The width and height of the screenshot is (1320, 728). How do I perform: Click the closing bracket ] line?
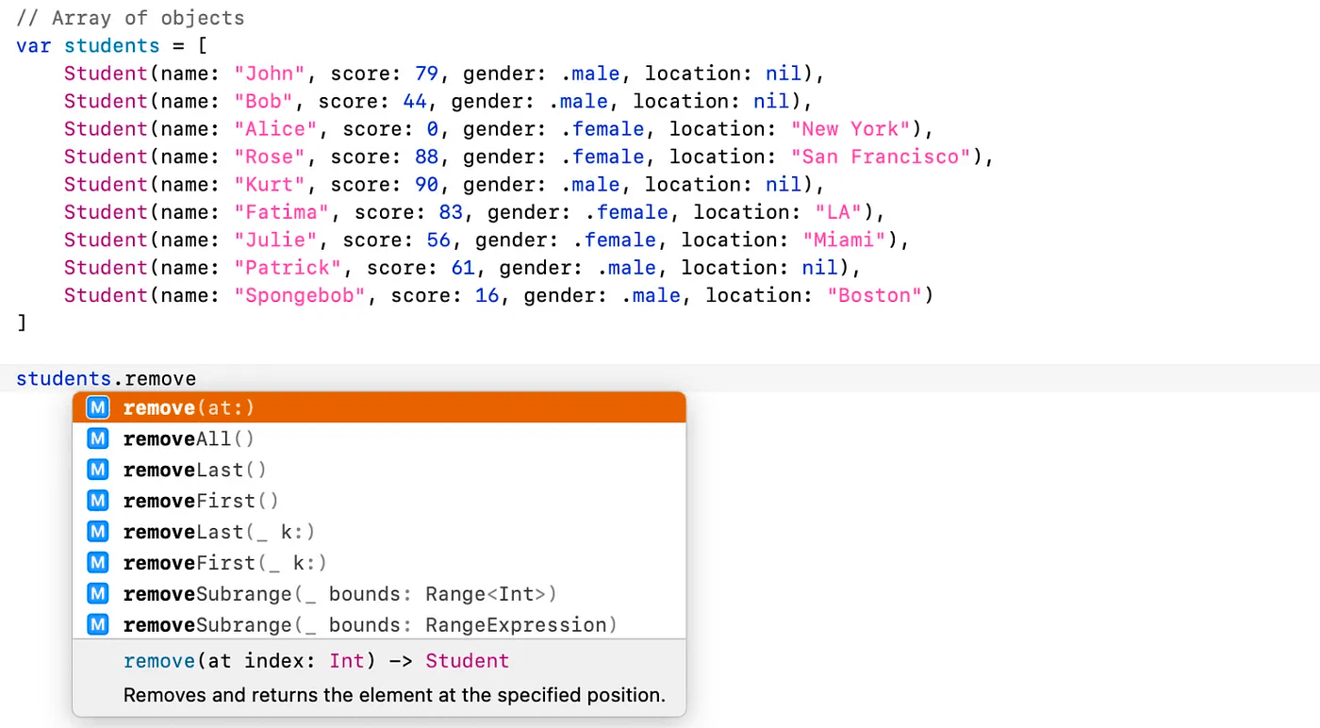click(x=22, y=323)
